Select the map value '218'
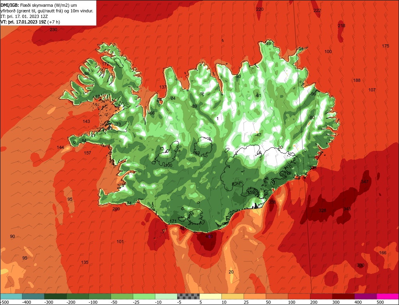 pos(342,26)
